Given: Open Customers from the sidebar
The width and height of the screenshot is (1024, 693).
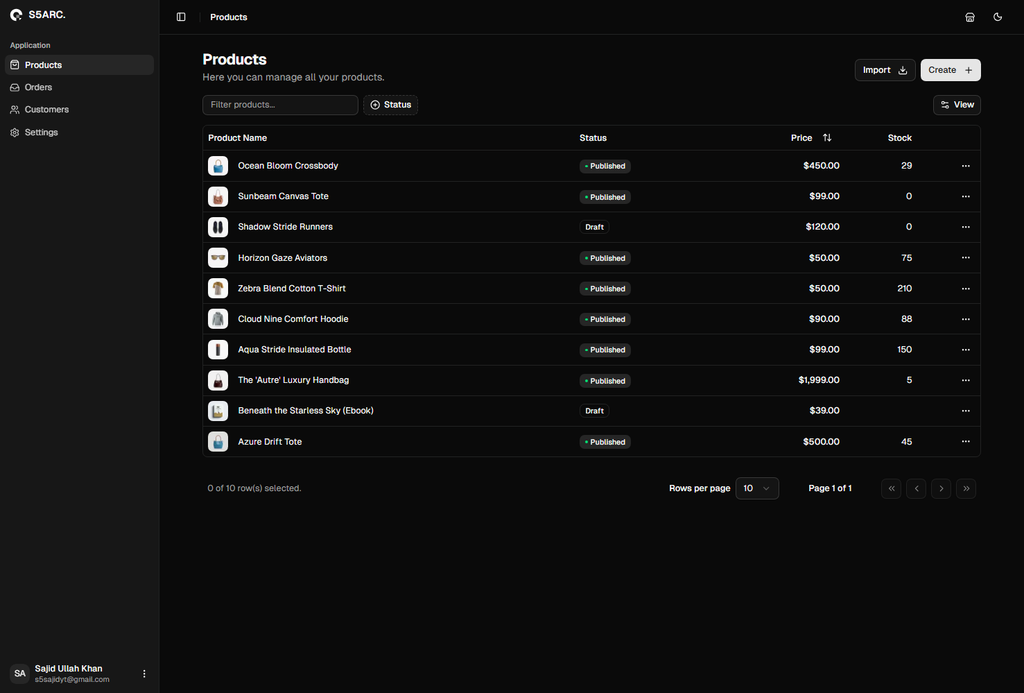Looking at the screenshot, I should 46,109.
